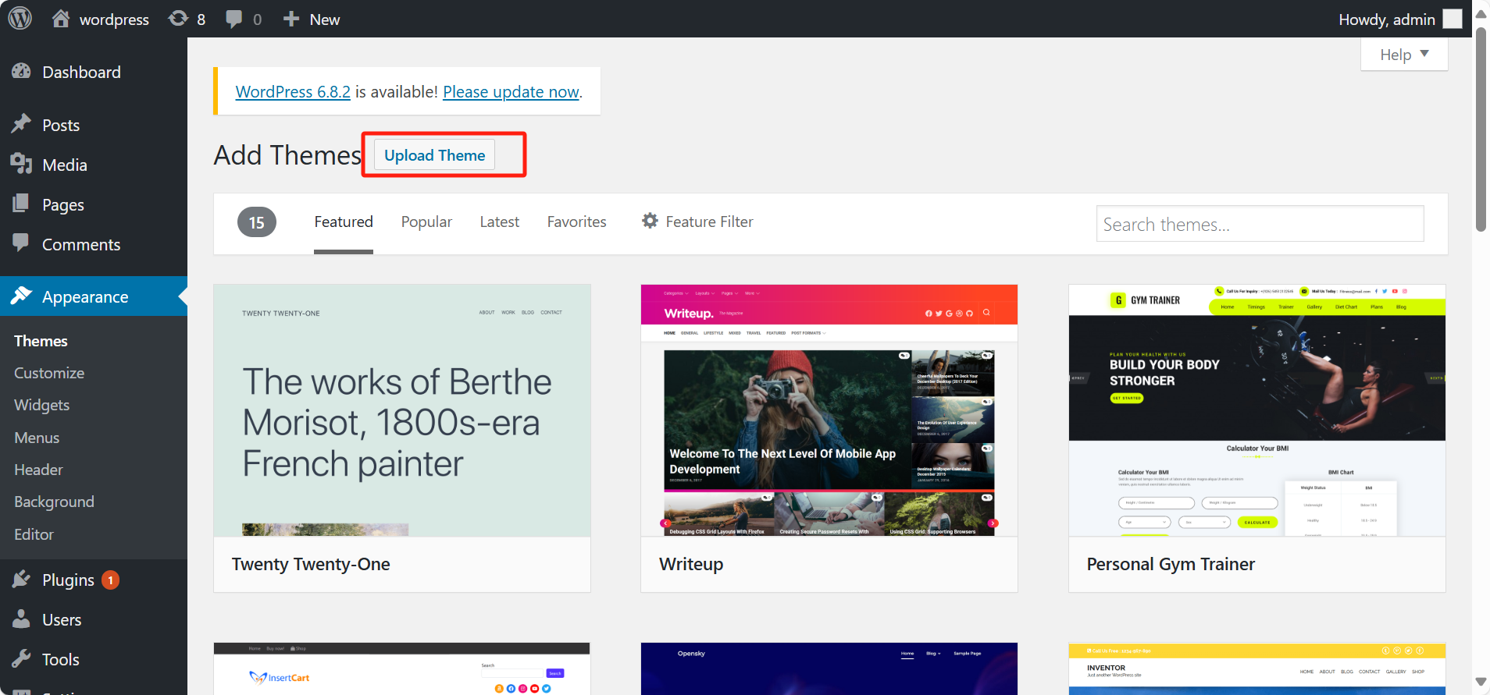The width and height of the screenshot is (1490, 695).
Task: Switch to the Popular tab
Action: 426,222
